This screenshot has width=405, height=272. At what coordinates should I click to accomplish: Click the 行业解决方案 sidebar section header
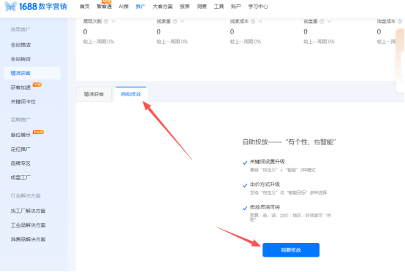tap(26, 195)
